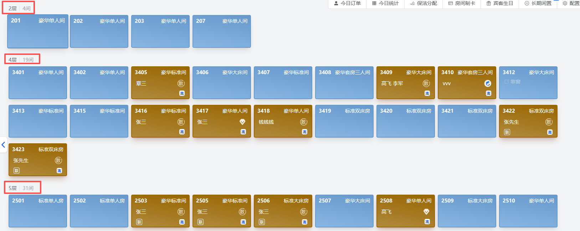Open vacant room 2509 标准大床房
The height and width of the screenshot is (231, 580).
point(467,211)
